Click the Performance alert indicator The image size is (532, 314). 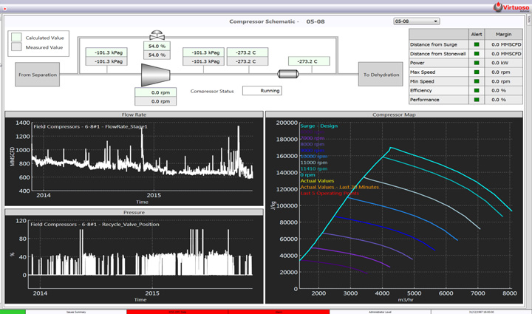pos(477,99)
